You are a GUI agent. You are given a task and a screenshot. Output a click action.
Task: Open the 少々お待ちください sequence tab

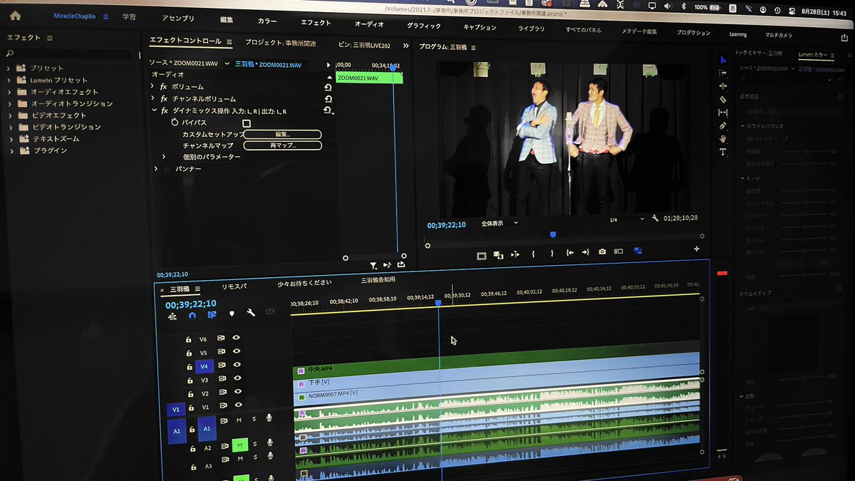pyautogui.click(x=305, y=283)
